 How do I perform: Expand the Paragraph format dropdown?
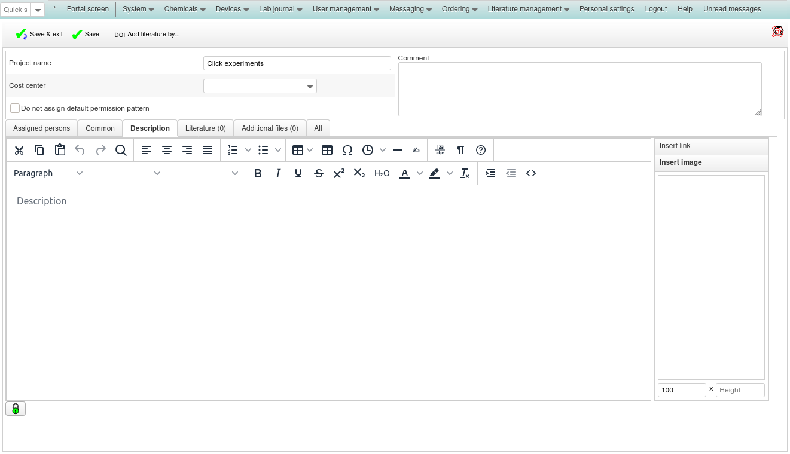(x=48, y=173)
